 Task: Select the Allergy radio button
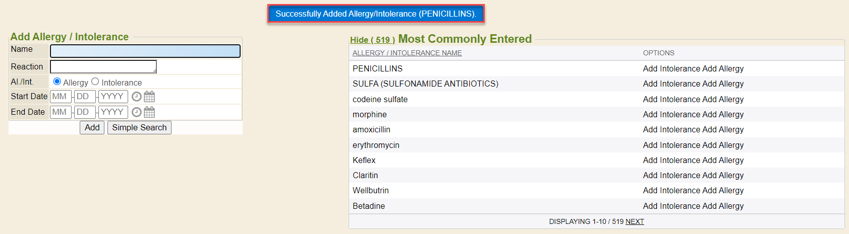point(57,82)
